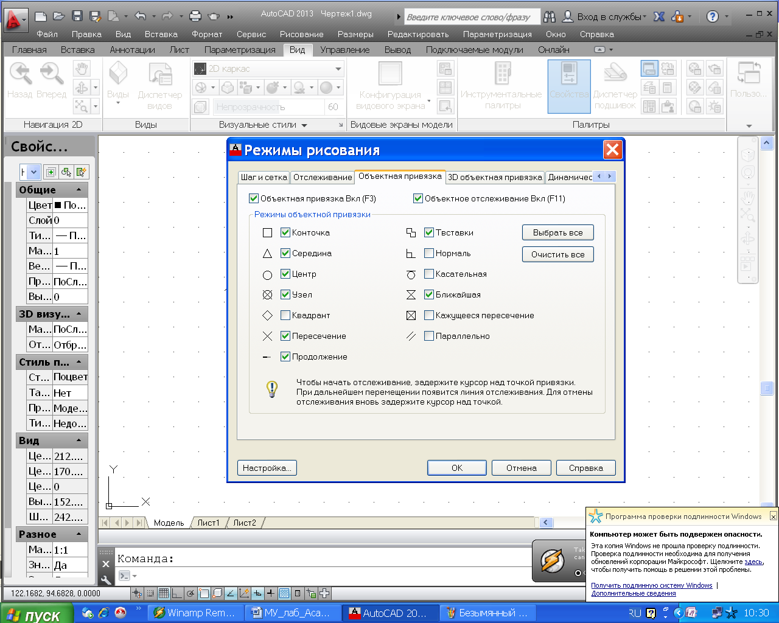
Task: Click Quick Select icon in Properties palette
Action: [x=82, y=172]
